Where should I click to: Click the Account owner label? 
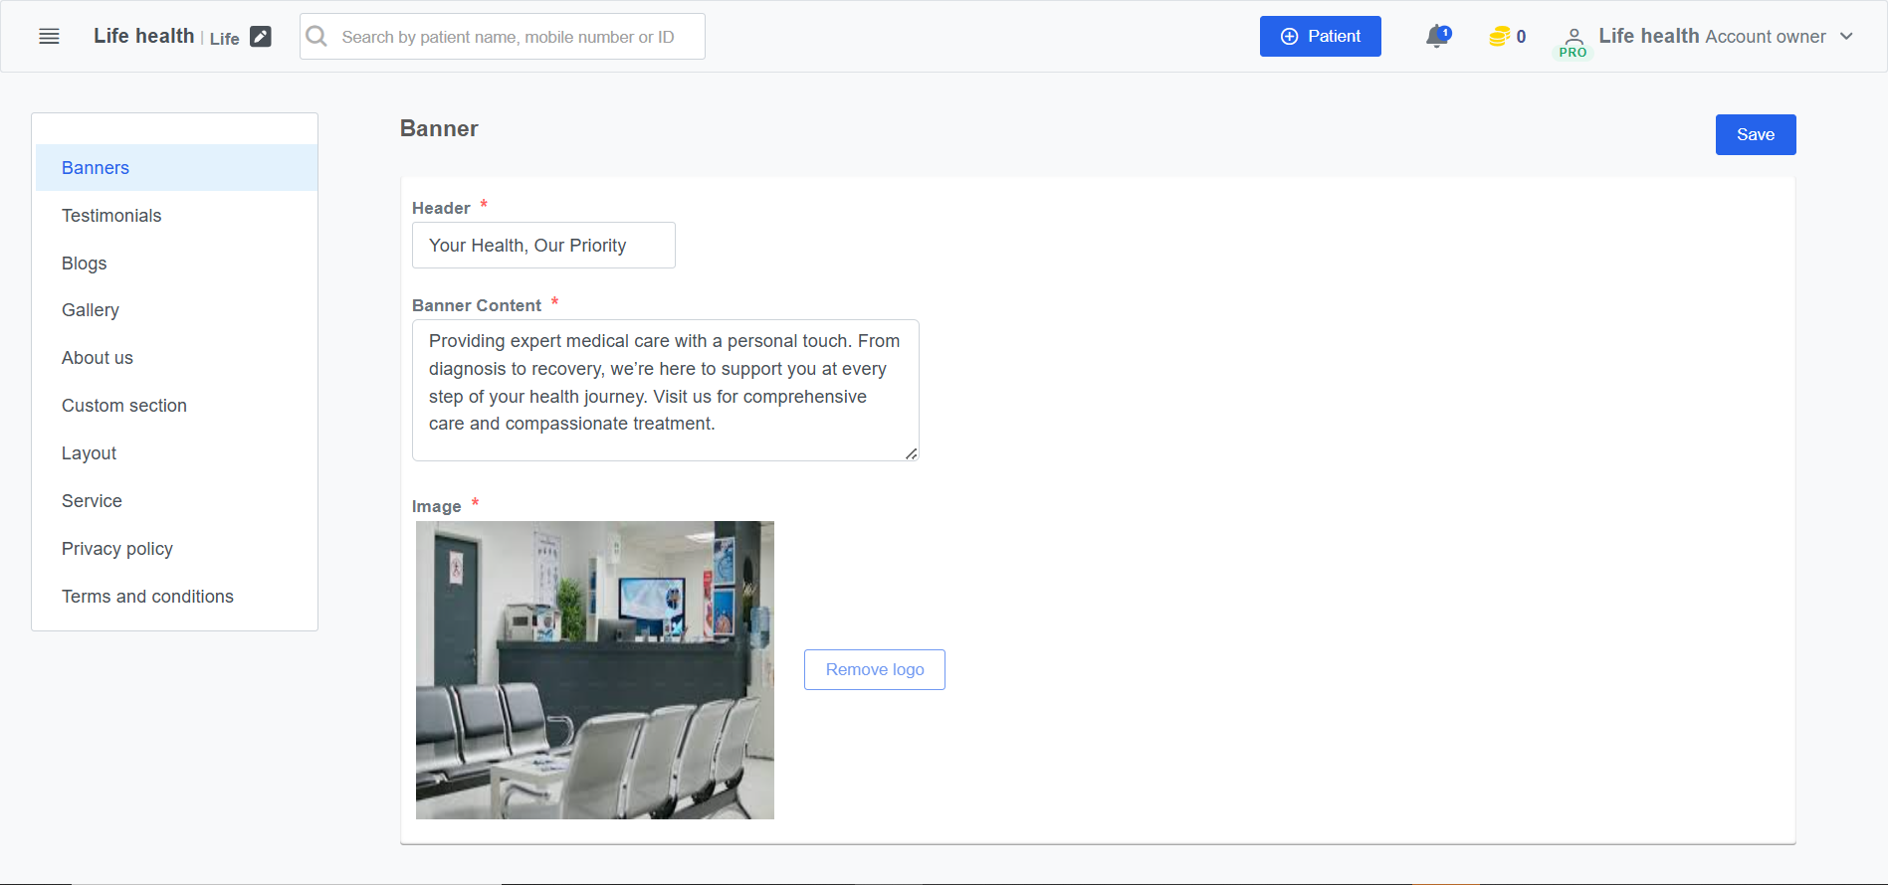coord(1766,37)
